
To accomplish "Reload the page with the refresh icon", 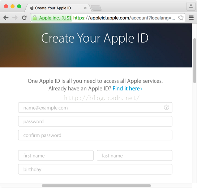I will (24, 18).
